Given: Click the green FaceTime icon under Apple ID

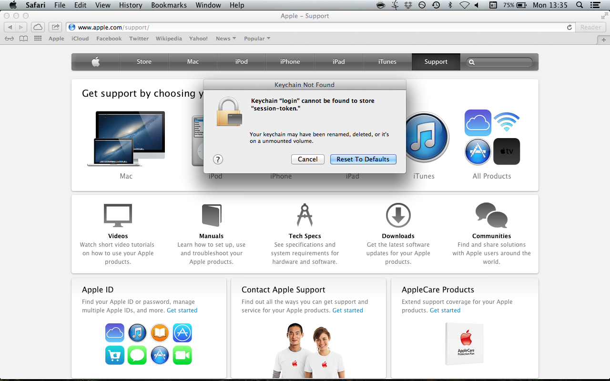Looking at the screenshot, I should pyautogui.click(x=182, y=355).
